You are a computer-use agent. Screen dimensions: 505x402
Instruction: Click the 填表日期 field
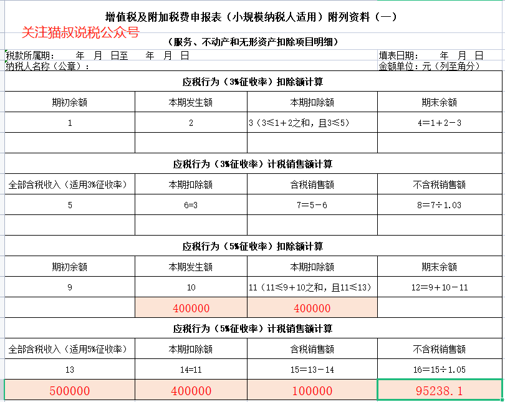pyautogui.click(x=431, y=55)
